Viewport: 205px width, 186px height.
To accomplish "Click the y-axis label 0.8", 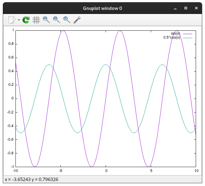I will 11,44.
